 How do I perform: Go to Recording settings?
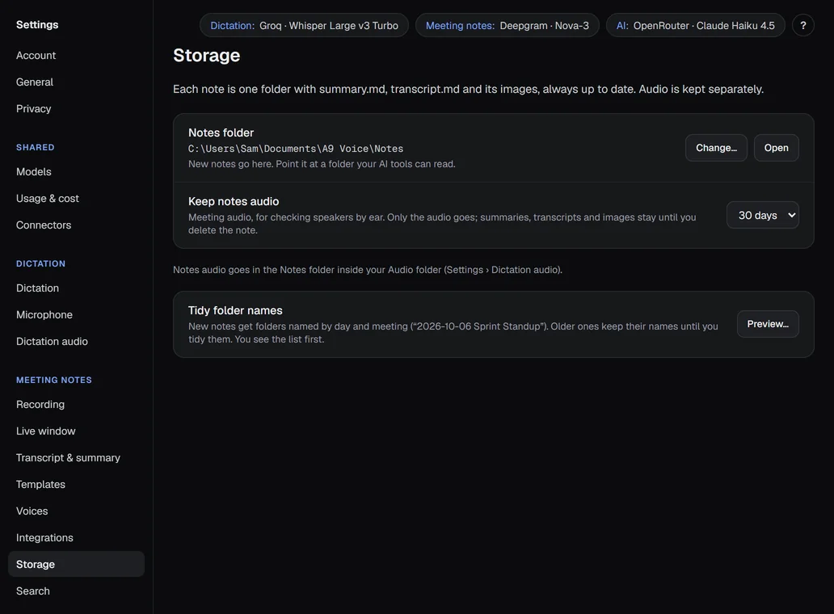tap(40, 405)
